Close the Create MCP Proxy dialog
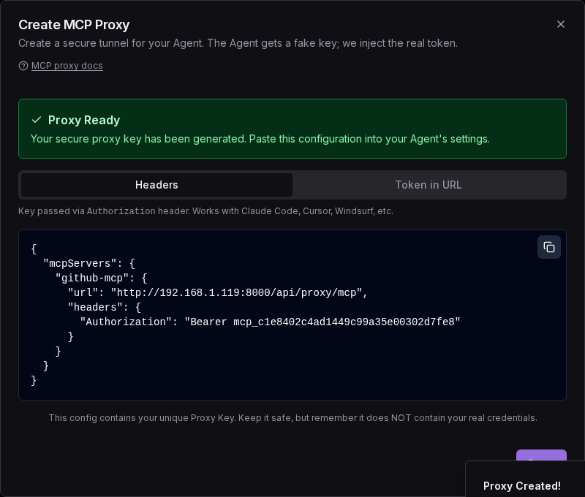 click(x=560, y=24)
